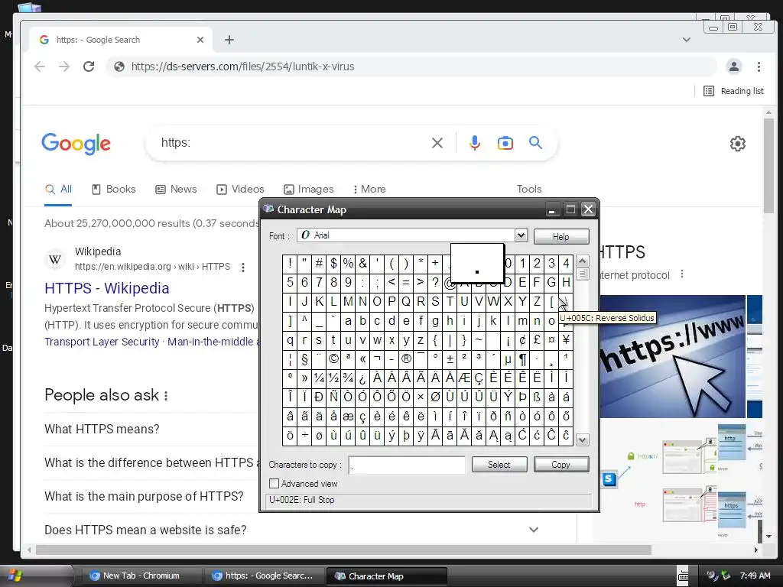Select the copyright © character
This screenshot has height=587, width=783.
(x=333, y=358)
